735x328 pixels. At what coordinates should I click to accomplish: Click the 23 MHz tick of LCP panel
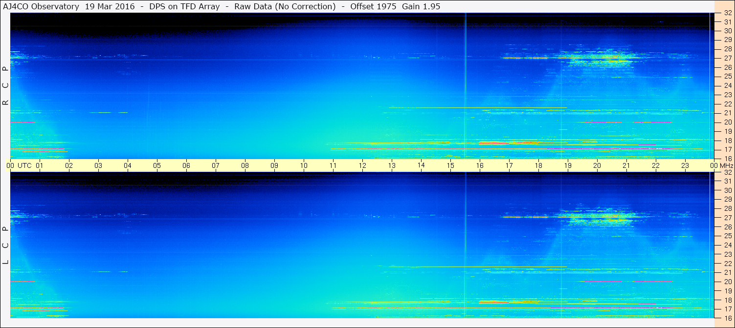[x=728, y=254]
